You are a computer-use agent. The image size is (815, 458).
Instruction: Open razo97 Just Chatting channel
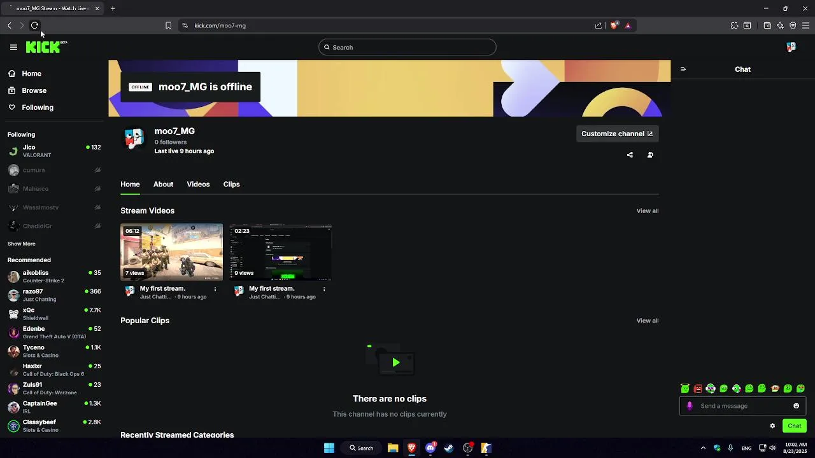(54, 295)
